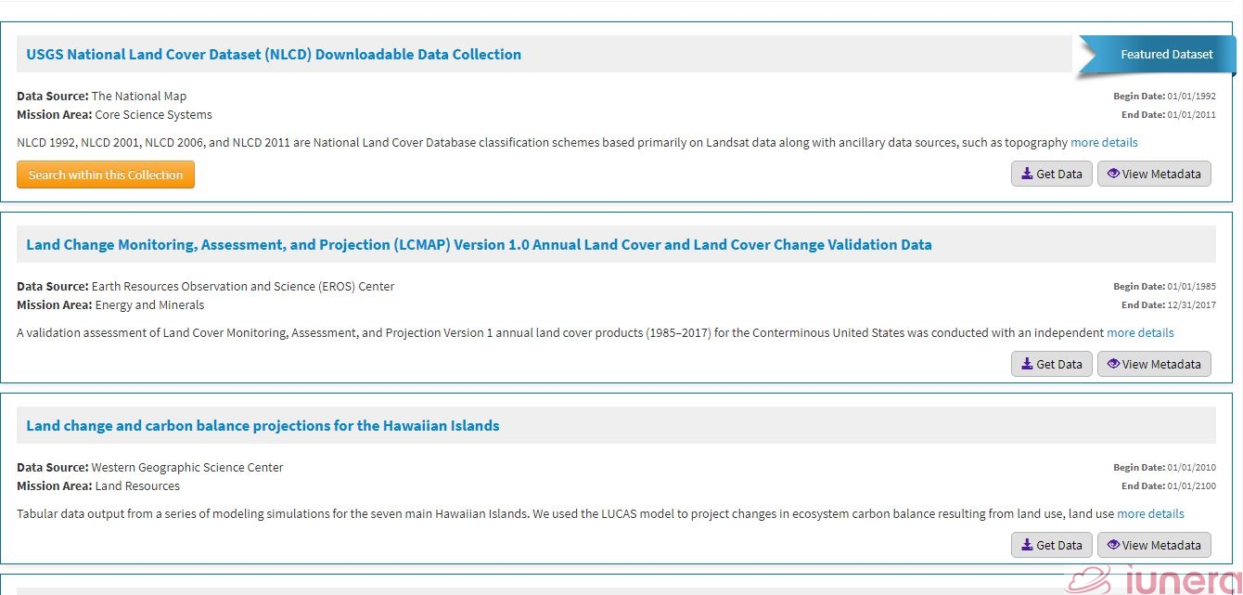This screenshot has width=1243, height=595.
Task: Click 'Get Data' for the Hawaiian Islands dataset
Action: pyautogui.click(x=1051, y=545)
